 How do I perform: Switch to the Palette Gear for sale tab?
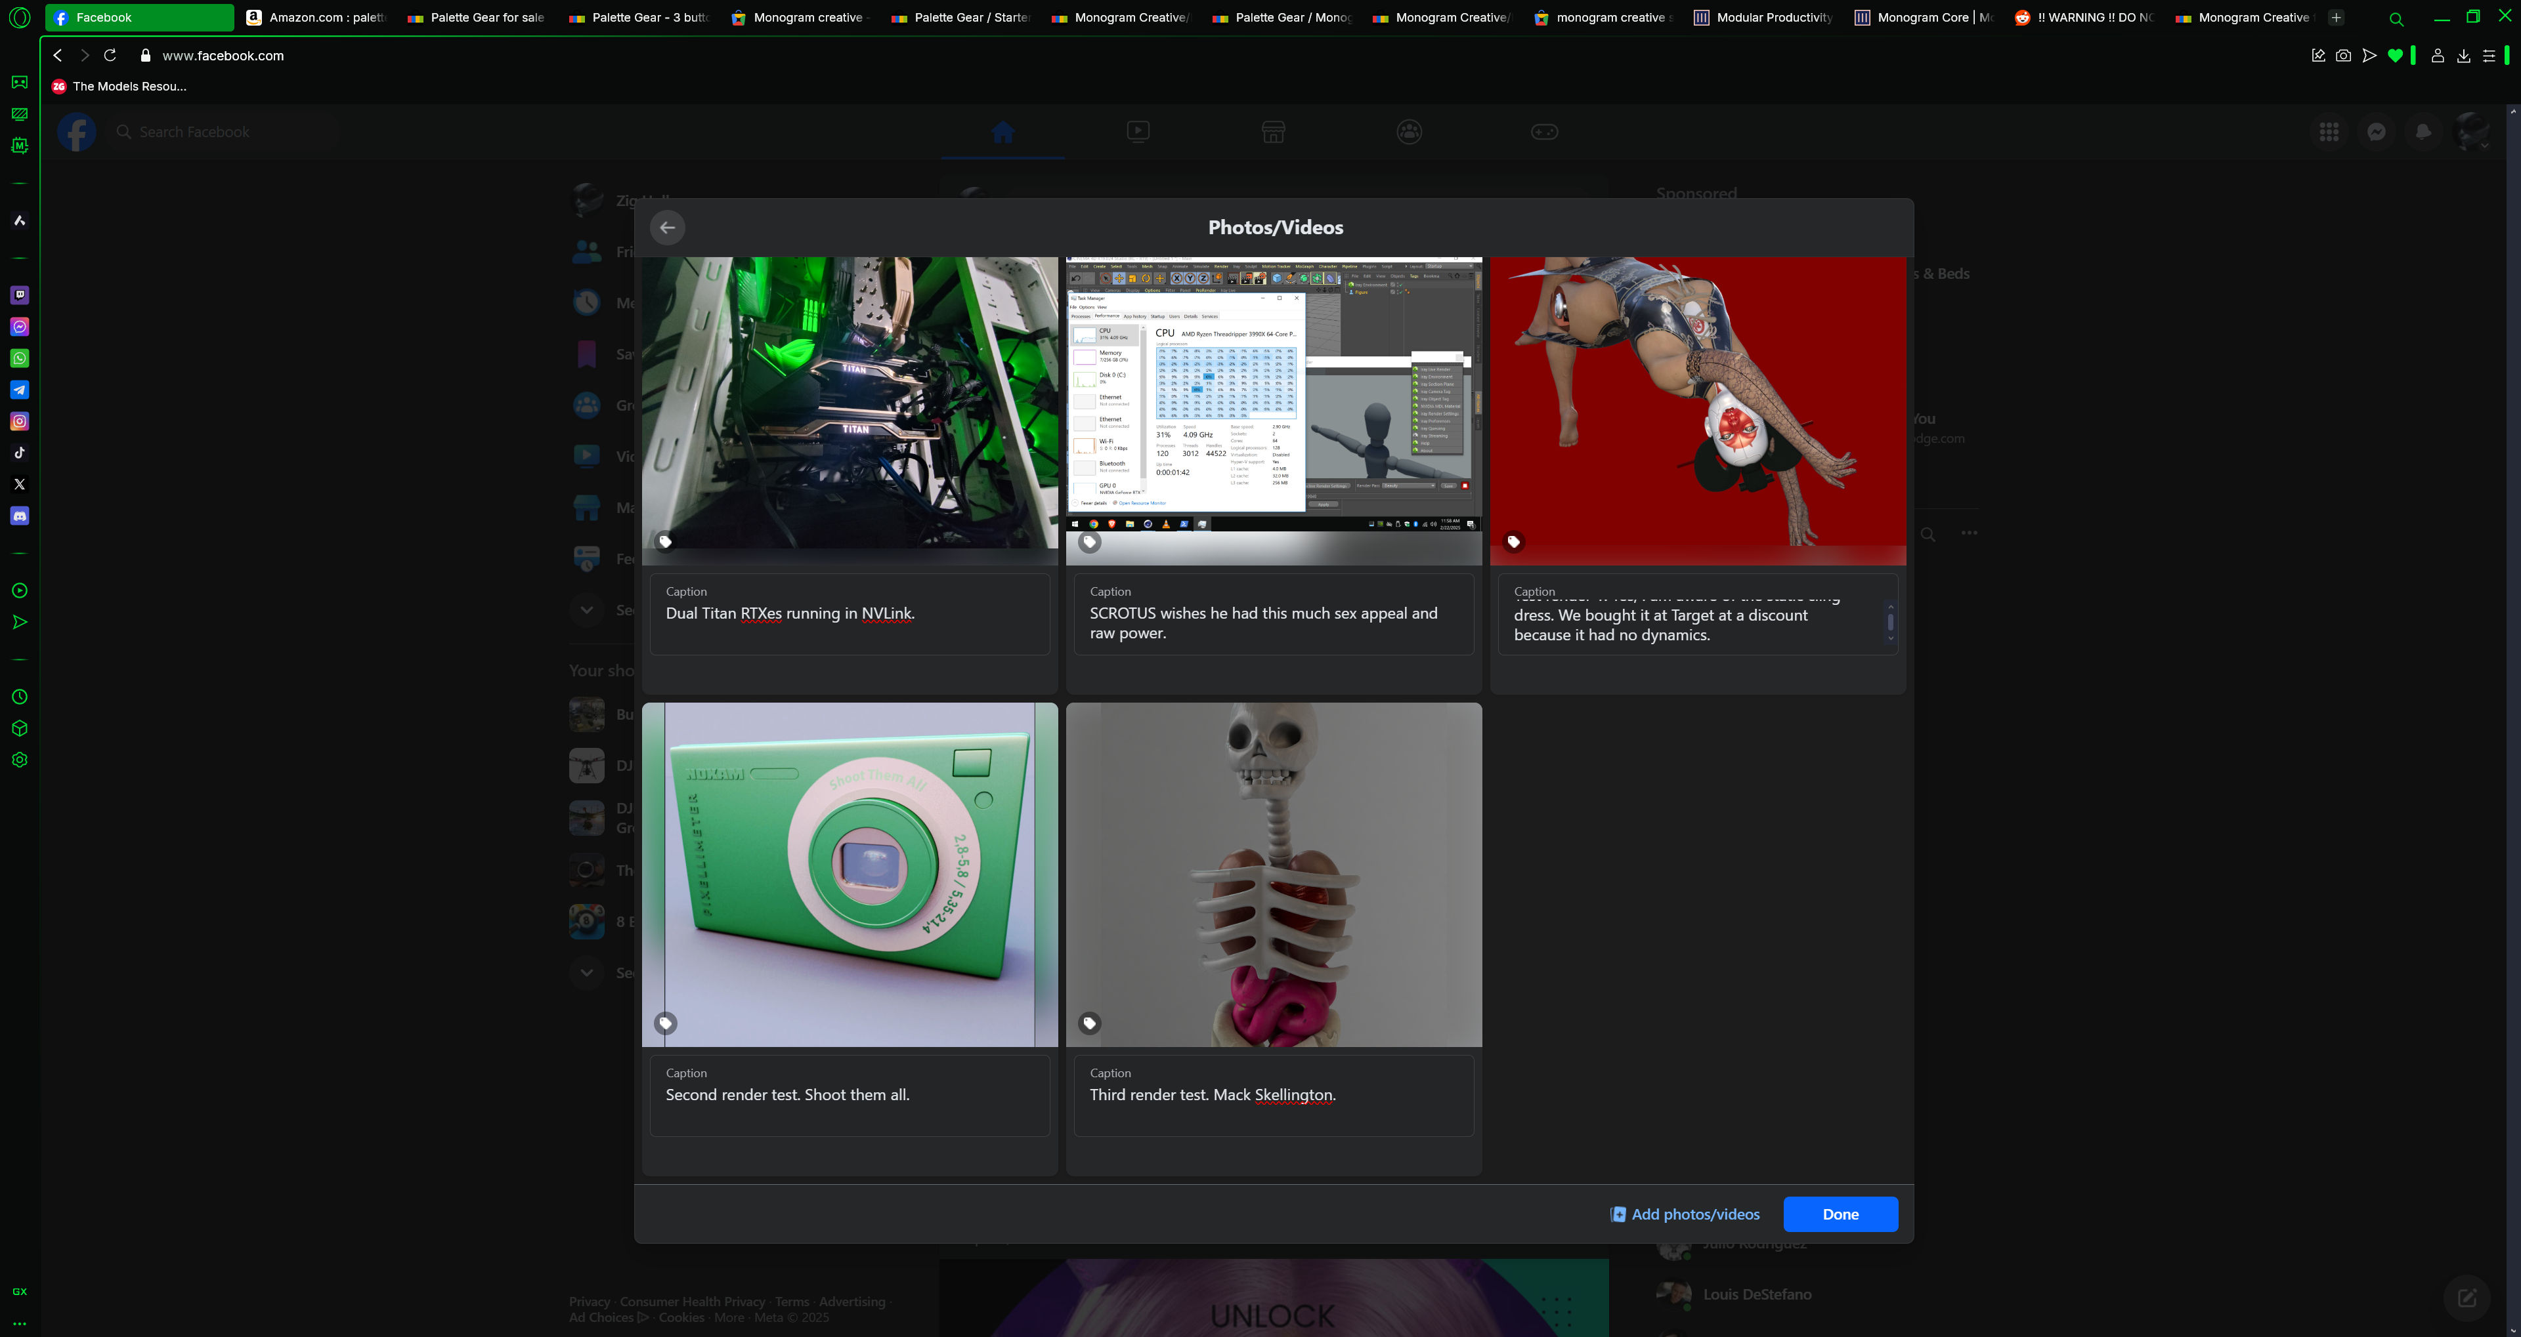(477, 18)
